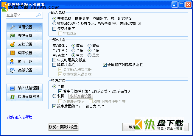Select the 智能ABC风格 radio button
Screen dimensions: 193x136
(54, 24)
